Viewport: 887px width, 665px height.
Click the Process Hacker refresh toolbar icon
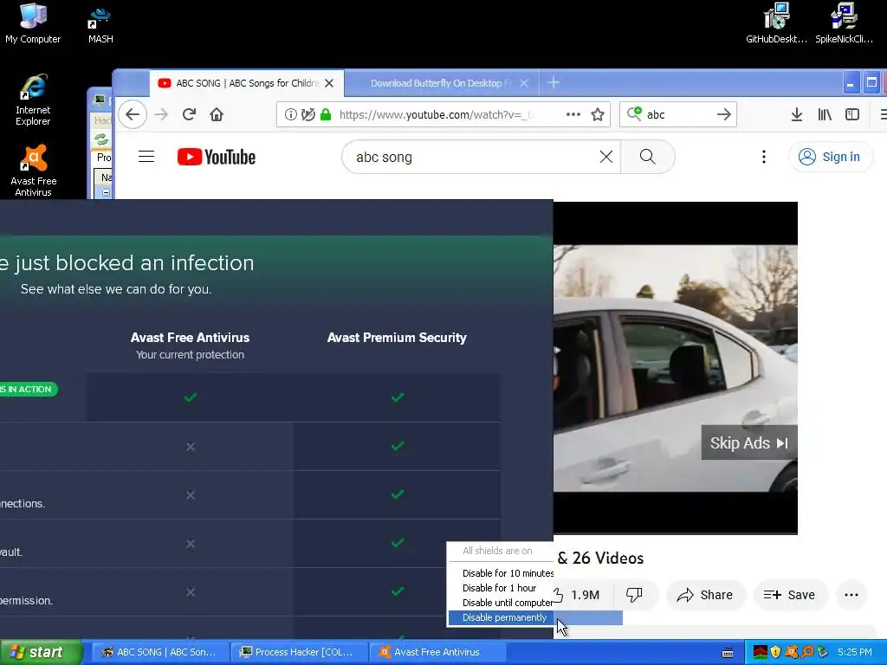tap(101, 139)
